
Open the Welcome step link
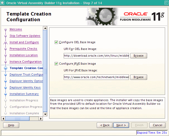(x=16, y=29)
